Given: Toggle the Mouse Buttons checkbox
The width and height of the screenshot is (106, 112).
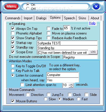Looking at the screenshot, I should [x=13, y=101].
